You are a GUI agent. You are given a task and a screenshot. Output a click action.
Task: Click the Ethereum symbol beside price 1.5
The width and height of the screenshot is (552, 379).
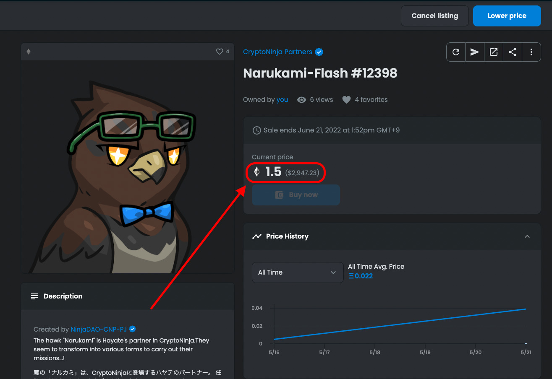[256, 172]
